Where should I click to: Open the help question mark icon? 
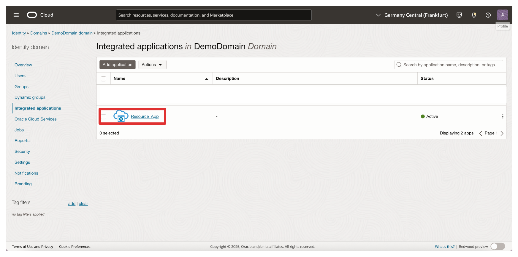coord(488,15)
